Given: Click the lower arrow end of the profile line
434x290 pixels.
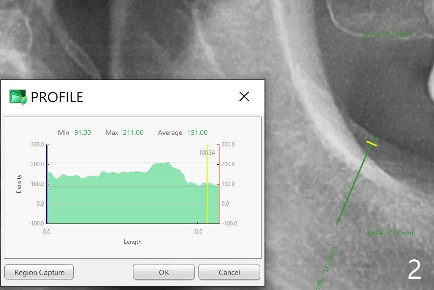Looking at the screenshot, I should pos(337,224).
